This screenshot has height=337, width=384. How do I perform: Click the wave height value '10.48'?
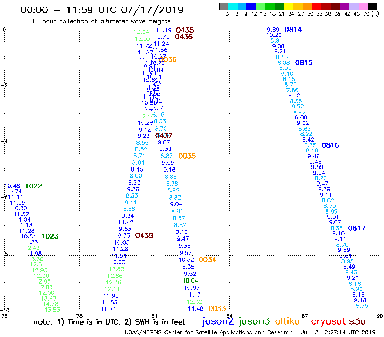tap(12, 186)
